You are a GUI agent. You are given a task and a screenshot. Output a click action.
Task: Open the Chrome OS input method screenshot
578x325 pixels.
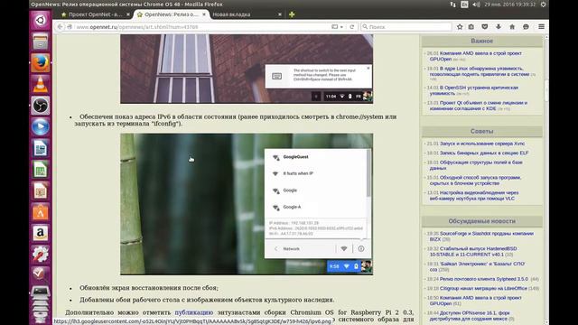tap(247, 69)
